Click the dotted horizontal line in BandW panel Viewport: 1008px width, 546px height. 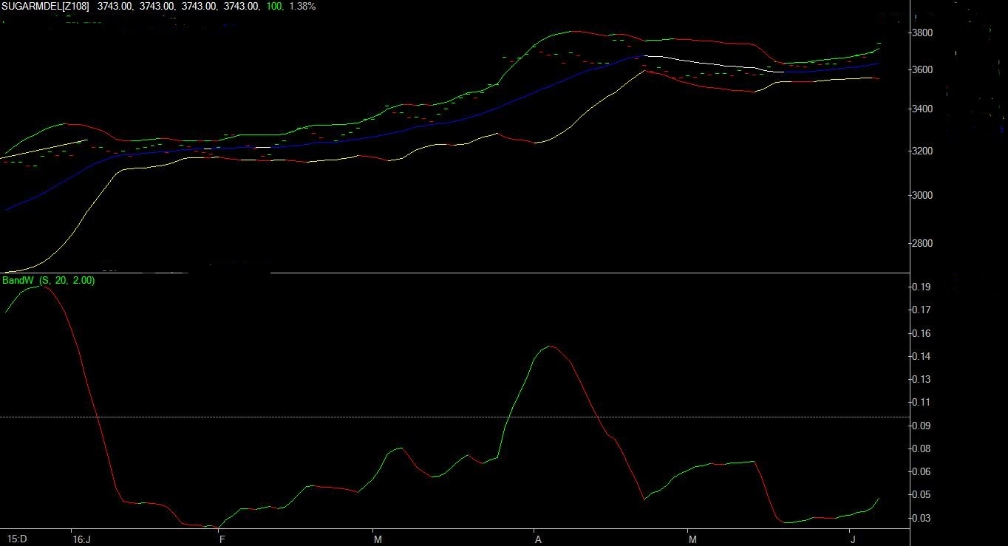(x=443, y=417)
